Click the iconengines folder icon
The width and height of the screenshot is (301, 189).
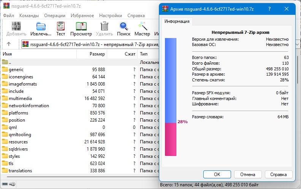[5, 76]
